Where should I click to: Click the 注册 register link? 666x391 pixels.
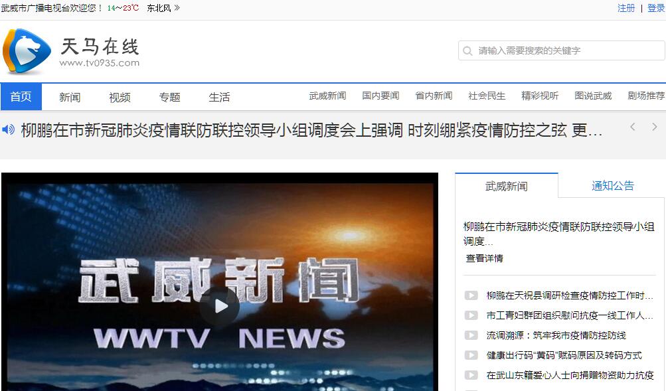[626, 8]
